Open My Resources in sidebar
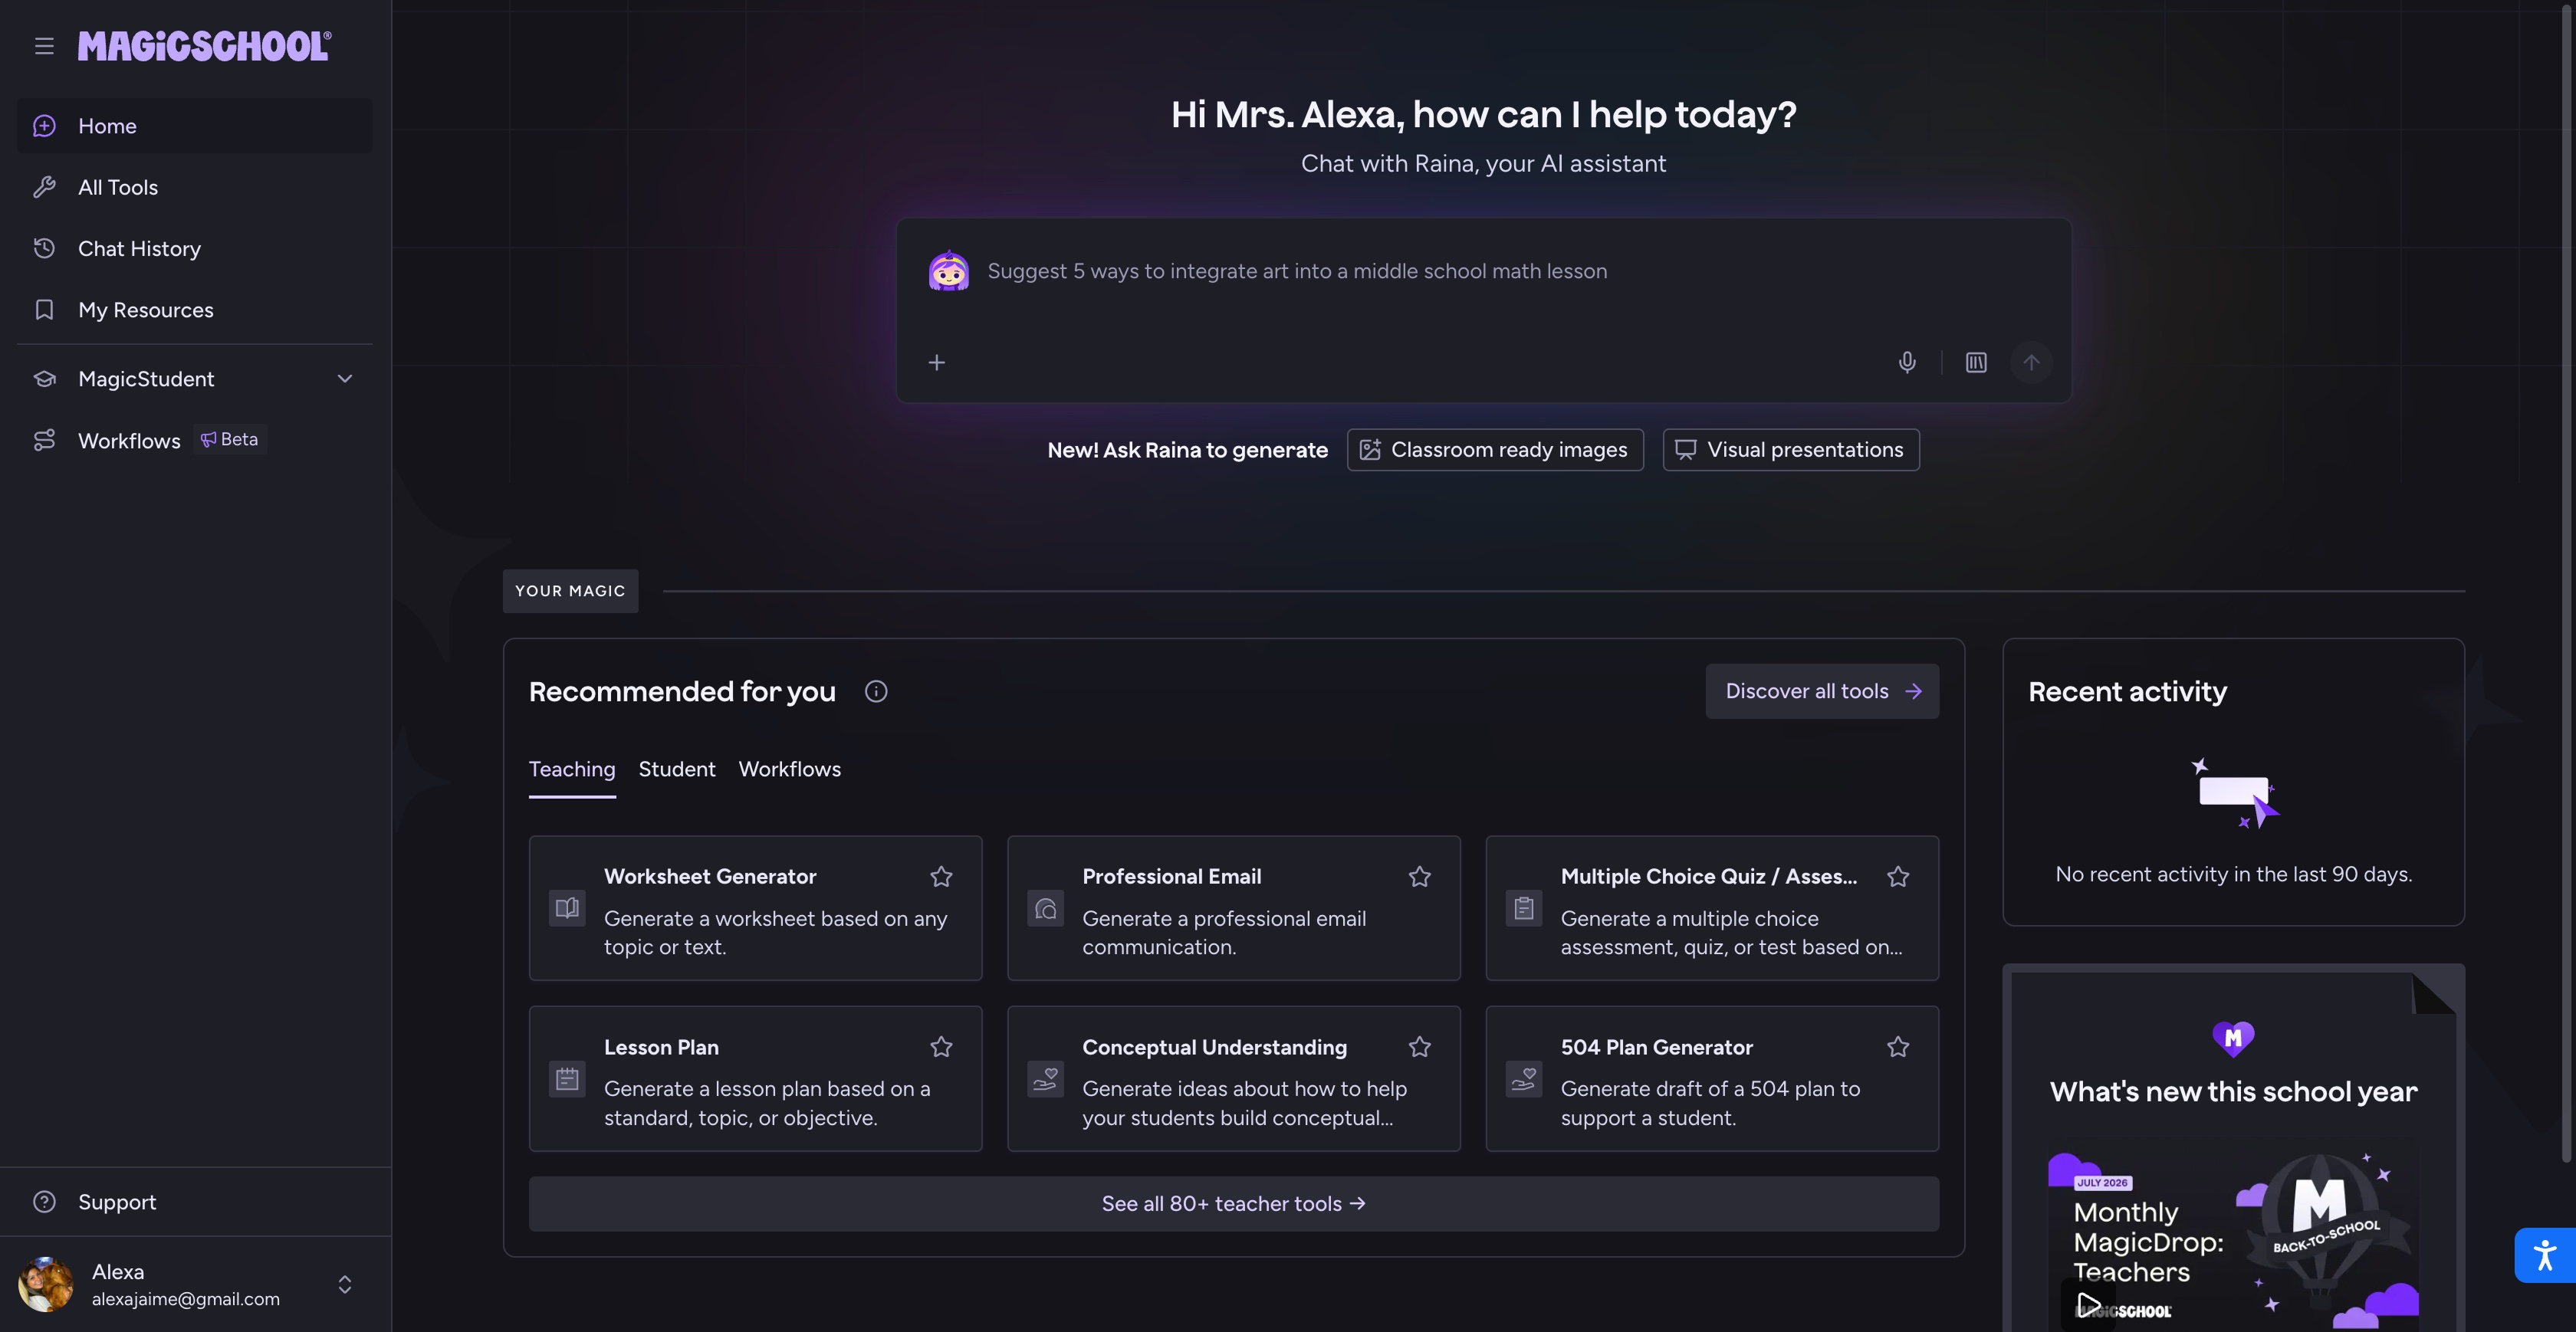The width and height of the screenshot is (2576, 1332). (195, 310)
